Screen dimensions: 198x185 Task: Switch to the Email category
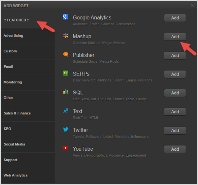(x=28, y=67)
